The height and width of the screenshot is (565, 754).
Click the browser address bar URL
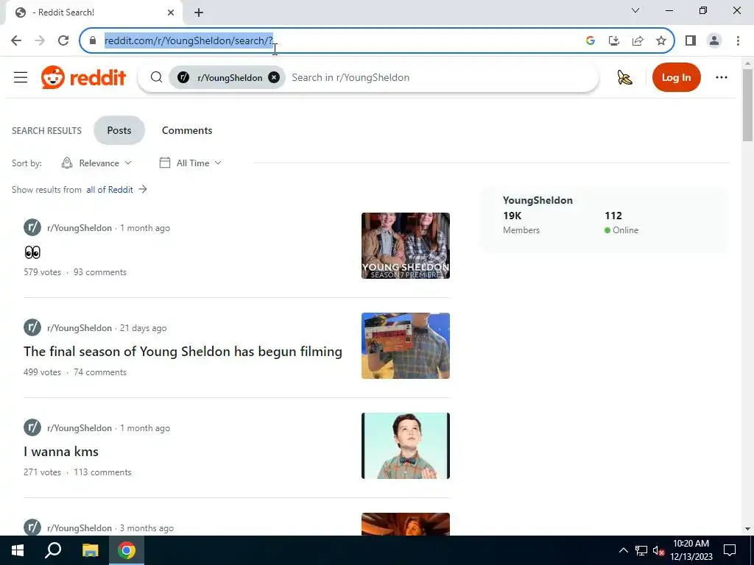188,41
